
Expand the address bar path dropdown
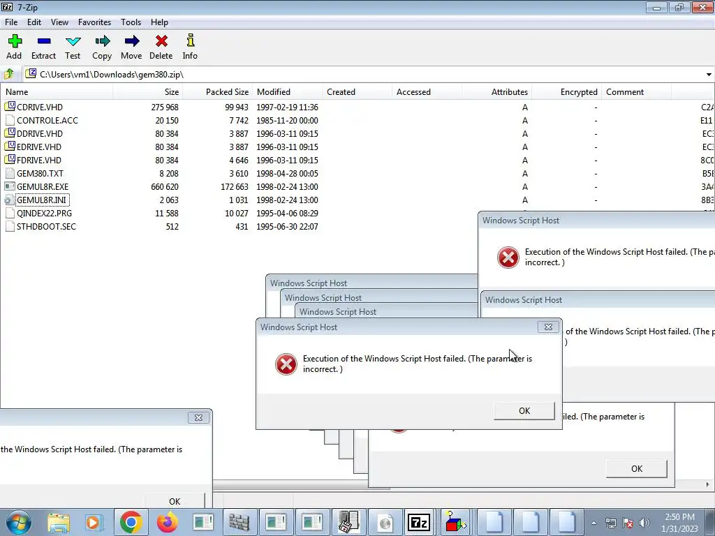[709, 74]
